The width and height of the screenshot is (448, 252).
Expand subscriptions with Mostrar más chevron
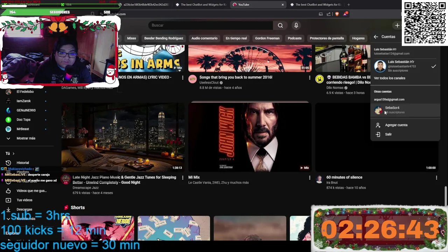coord(8,138)
